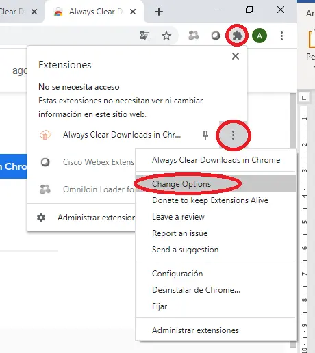The height and width of the screenshot is (353, 315).
Task: Choose Fijar to pin the extension
Action: (216, 306)
